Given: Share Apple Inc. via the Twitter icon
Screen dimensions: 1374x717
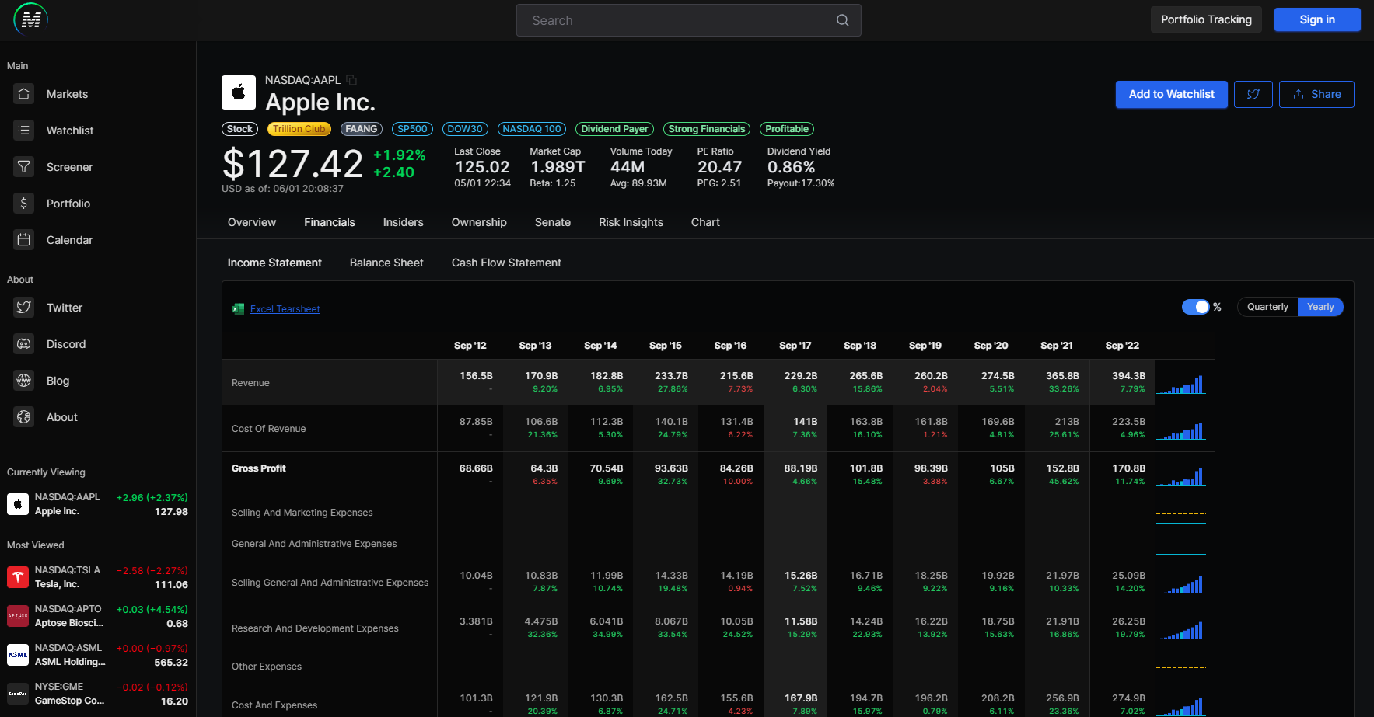Looking at the screenshot, I should (x=1253, y=94).
